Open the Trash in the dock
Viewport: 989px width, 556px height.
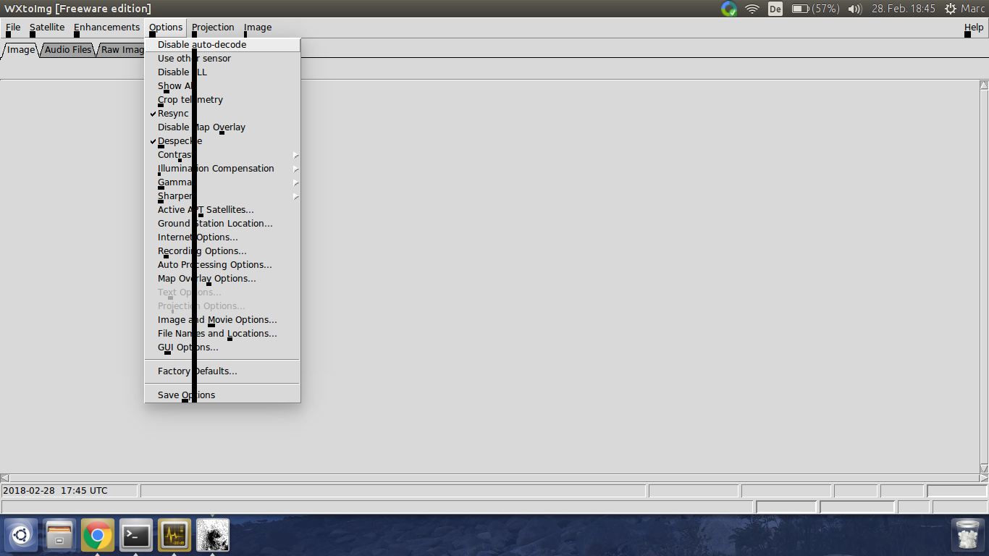click(x=968, y=536)
